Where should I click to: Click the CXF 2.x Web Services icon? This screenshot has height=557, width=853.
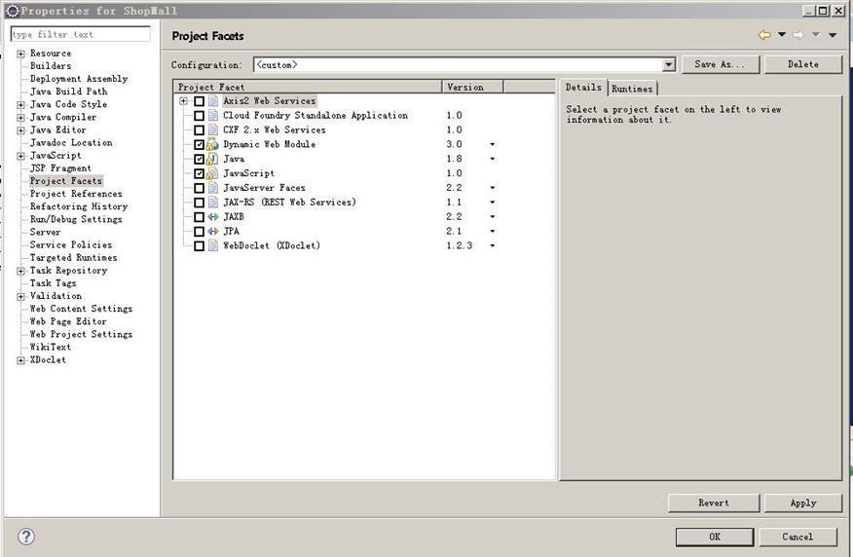[213, 130]
